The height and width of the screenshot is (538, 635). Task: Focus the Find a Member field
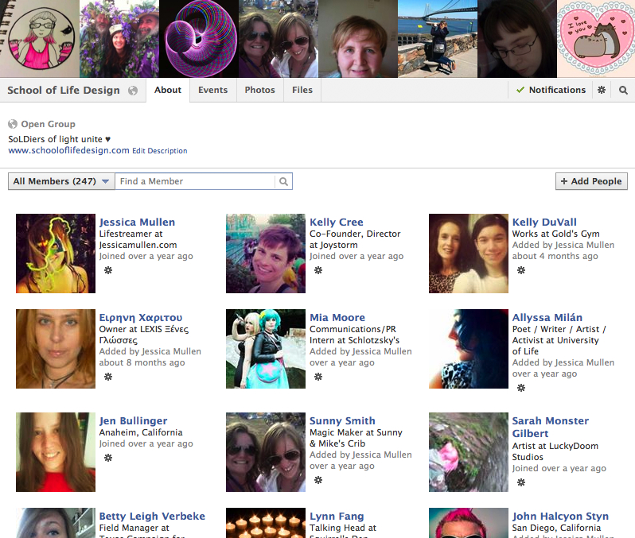click(195, 181)
